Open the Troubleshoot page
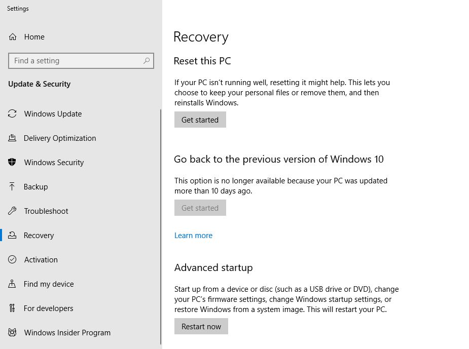 click(46, 211)
